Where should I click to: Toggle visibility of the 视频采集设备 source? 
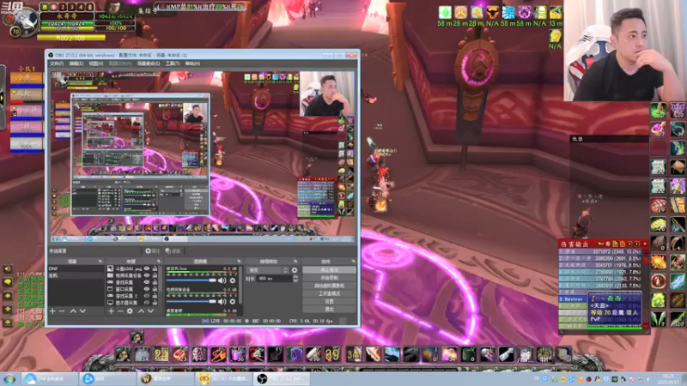(146, 275)
